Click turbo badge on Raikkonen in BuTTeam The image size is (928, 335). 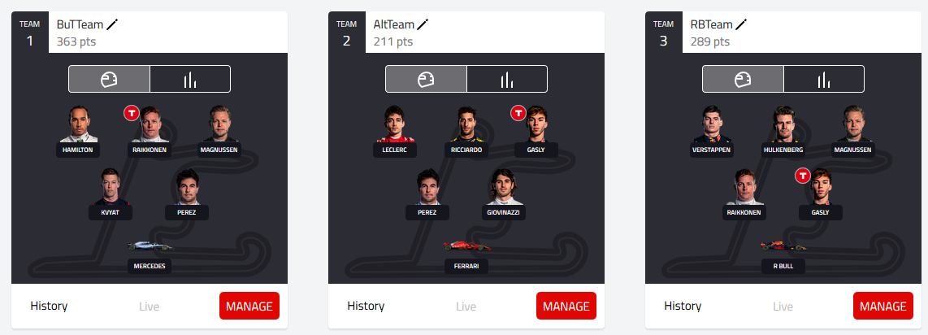point(131,113)
